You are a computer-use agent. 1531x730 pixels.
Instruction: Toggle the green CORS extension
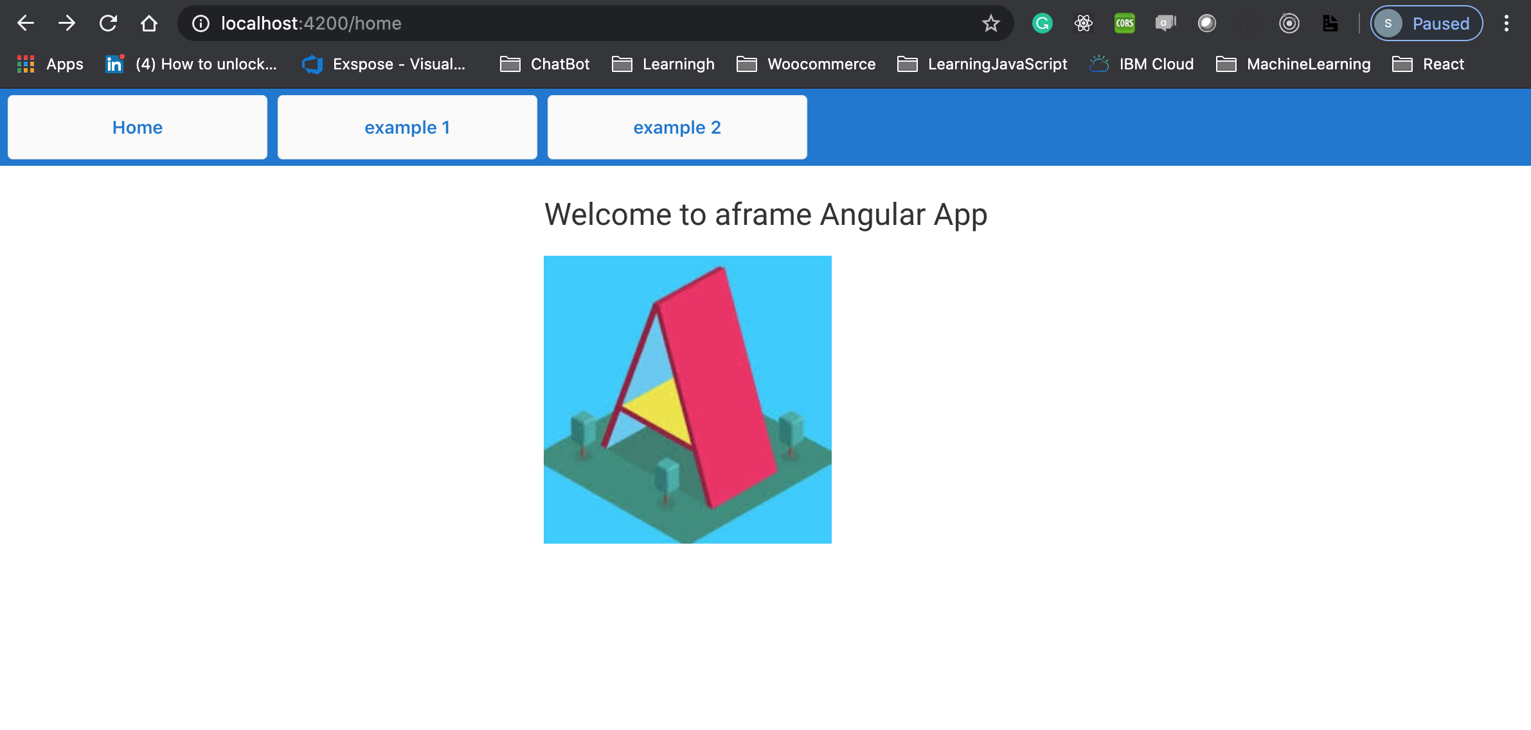(x=1124, y=24)
